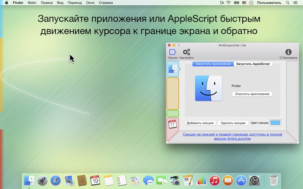Select the small green section
This screenshot has height=189, width=303.
[173, 114]
